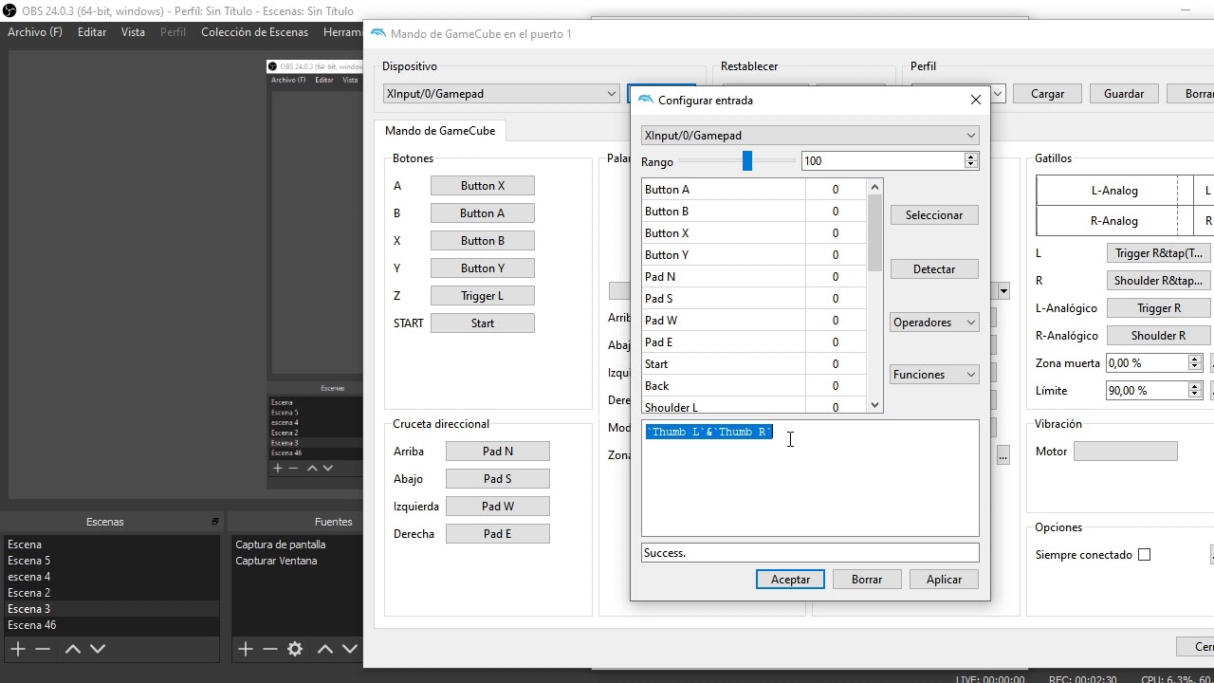Click START mapping button Start
Viewport: 1214px width, 683px height.
(483, 323)
